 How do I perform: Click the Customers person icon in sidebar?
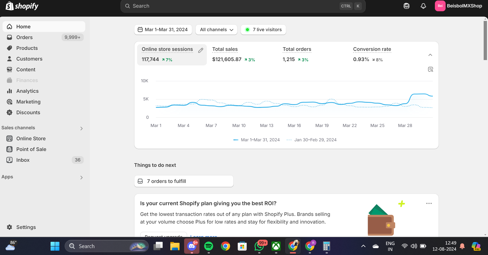coord(9,59)
